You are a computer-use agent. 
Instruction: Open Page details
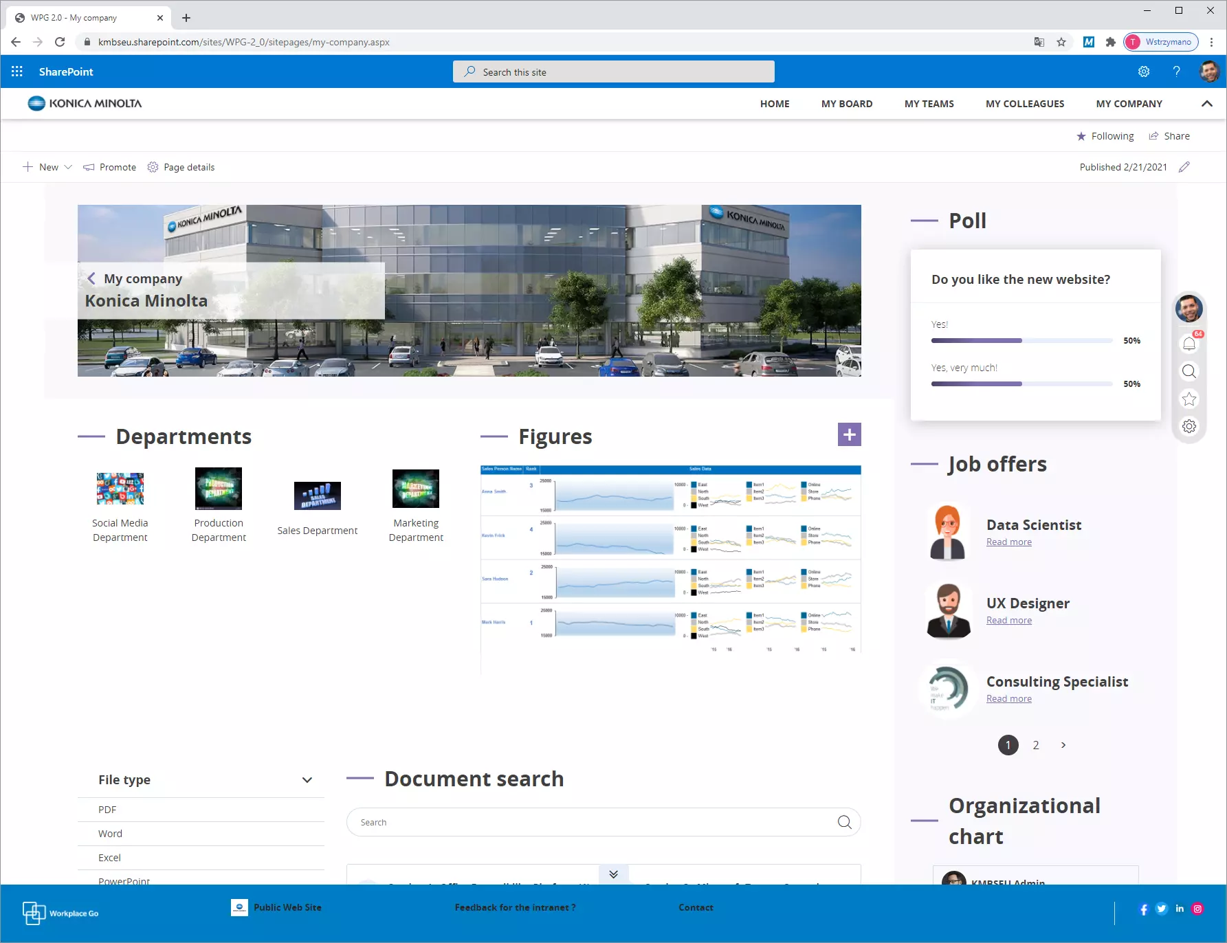click(x=181, y=167)
